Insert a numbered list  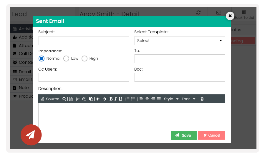coord(127,99)
